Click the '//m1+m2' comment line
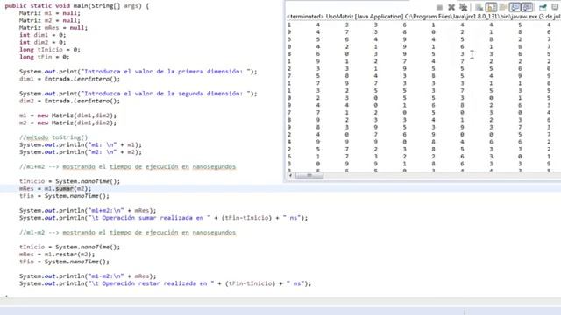The width and height of the screenshot is (561, 315). [x=128, y=167]
